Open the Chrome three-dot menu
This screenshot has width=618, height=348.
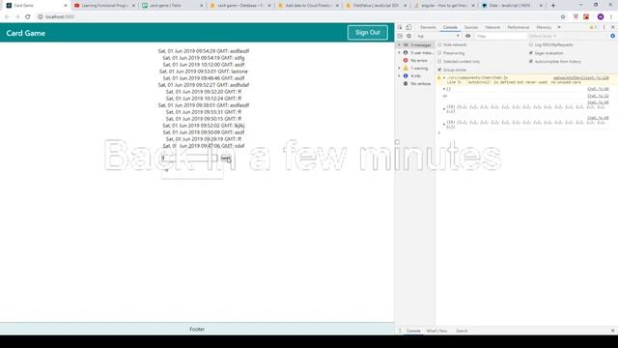point(611,16)
